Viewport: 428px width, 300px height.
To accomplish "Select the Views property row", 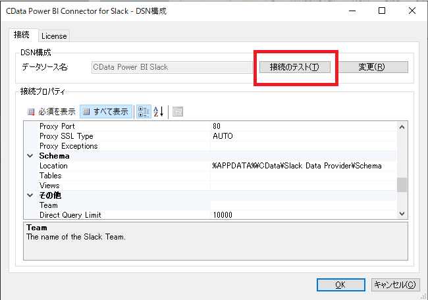I will [210, 186].
